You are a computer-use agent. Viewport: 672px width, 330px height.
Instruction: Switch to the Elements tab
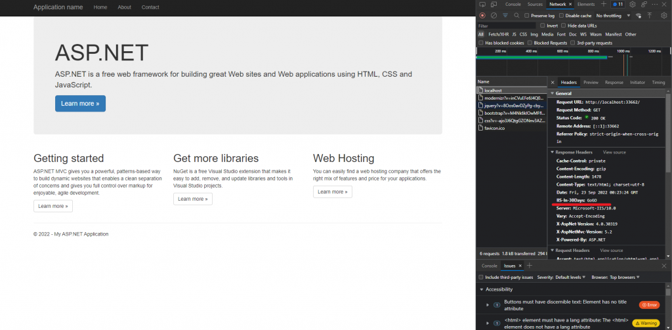click(586, 5)
